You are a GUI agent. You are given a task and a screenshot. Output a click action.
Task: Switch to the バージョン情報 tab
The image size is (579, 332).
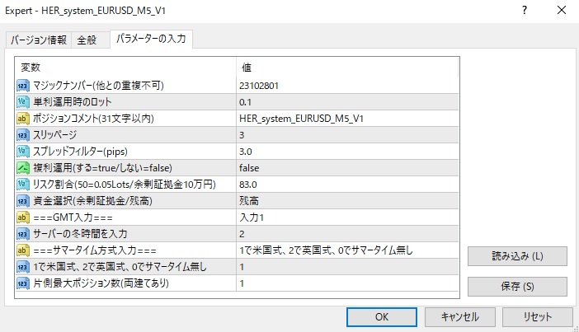click(x=39, y=40)
